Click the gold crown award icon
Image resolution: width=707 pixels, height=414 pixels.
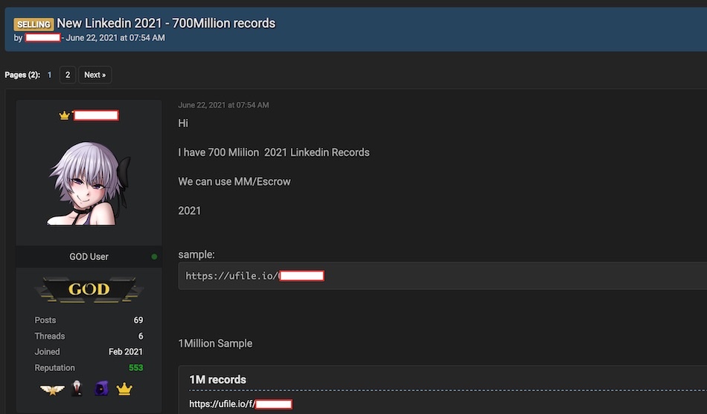124,389
